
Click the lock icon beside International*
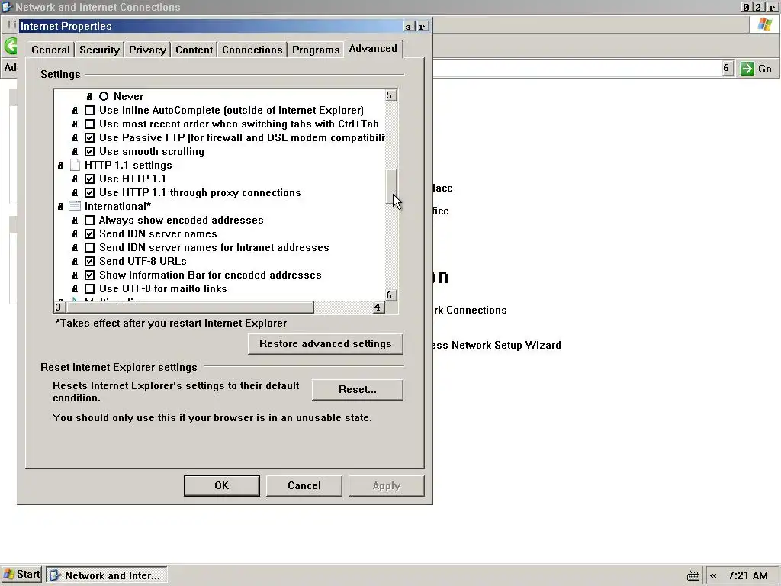(x=60, y=206)
